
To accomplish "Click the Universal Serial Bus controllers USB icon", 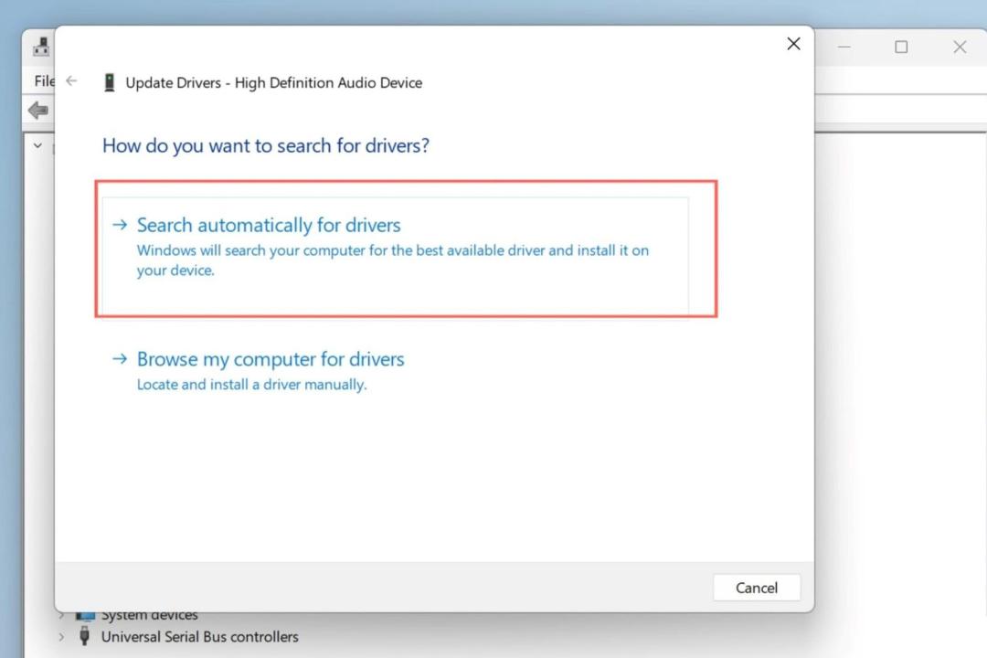I will point(84,637).
